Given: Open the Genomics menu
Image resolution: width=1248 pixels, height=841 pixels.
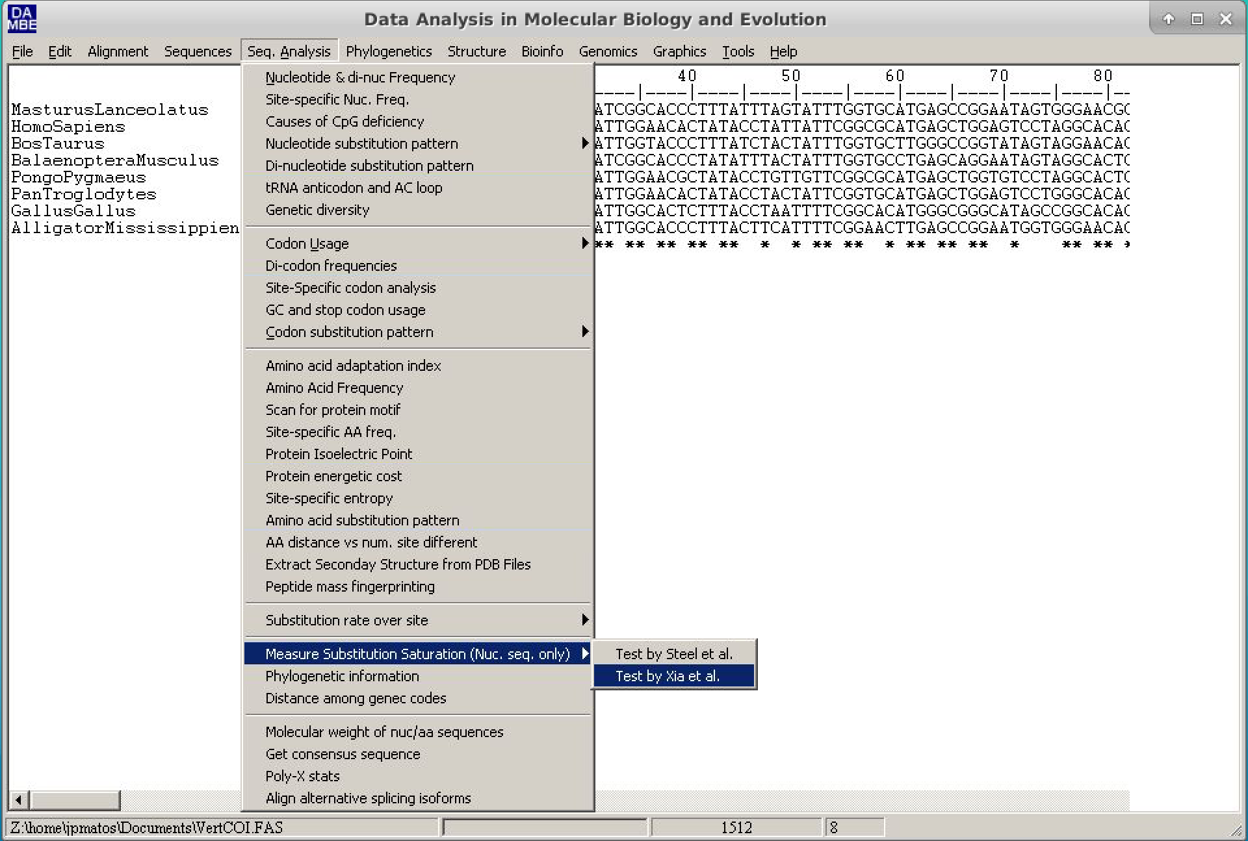Looking at the screenshot, I should (x=608, y=51).
